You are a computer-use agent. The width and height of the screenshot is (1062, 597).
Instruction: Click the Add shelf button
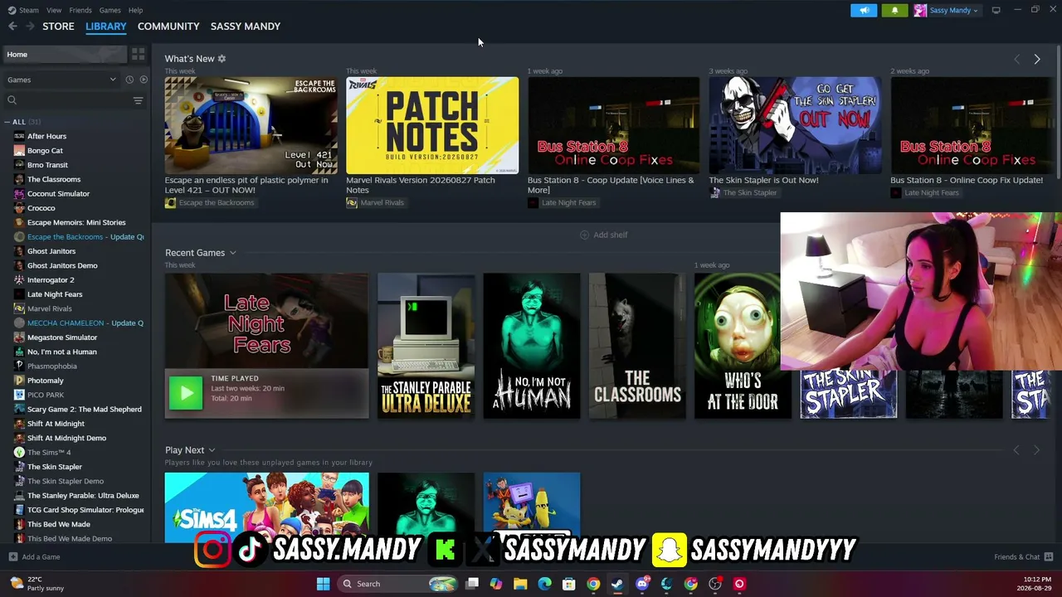coord(603,235)
